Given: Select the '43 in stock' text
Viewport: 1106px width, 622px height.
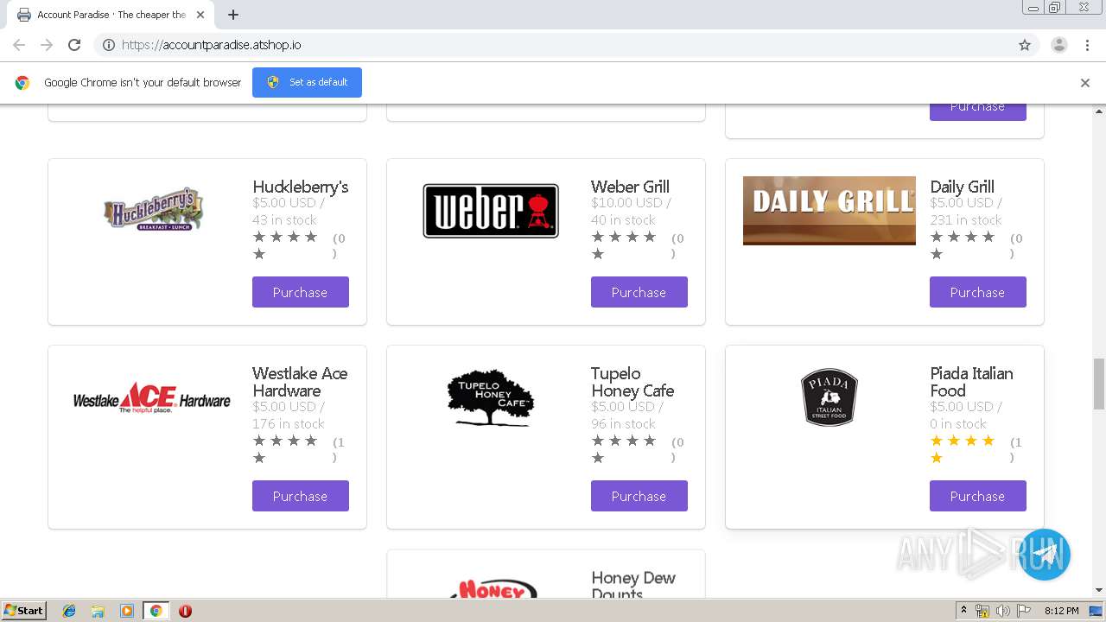Looking at the screenshot, I should 284,220.
